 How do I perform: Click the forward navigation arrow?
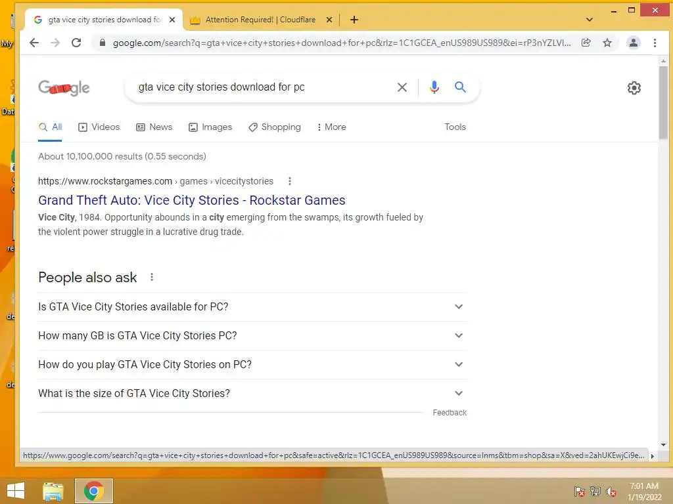pos(55,43)
